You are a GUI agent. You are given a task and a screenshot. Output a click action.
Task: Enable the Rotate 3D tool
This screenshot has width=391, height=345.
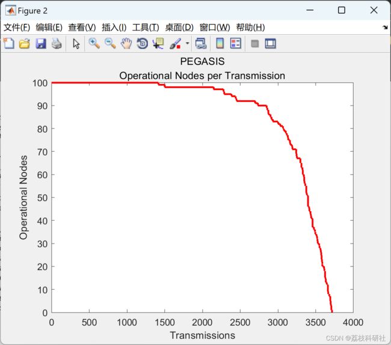pos(143,44)
